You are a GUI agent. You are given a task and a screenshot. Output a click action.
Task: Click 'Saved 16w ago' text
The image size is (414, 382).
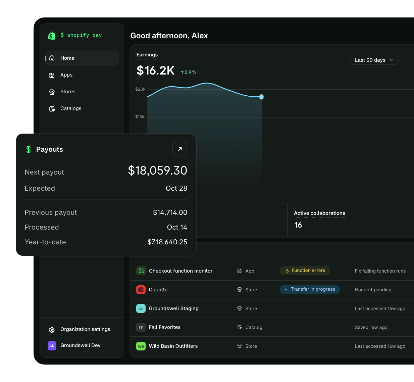[371, 327]
